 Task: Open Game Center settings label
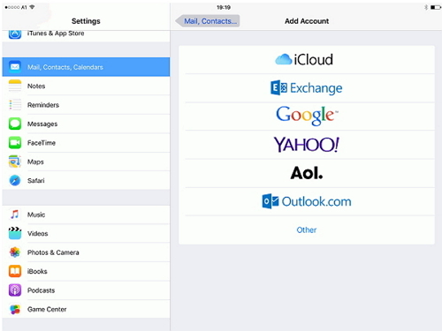(47, 309)
